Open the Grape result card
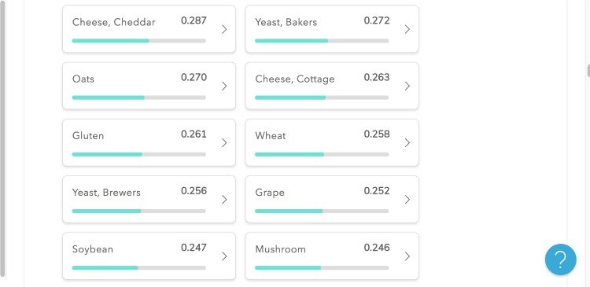This screenshot has height=287, width=590. [x=332, y=200]
